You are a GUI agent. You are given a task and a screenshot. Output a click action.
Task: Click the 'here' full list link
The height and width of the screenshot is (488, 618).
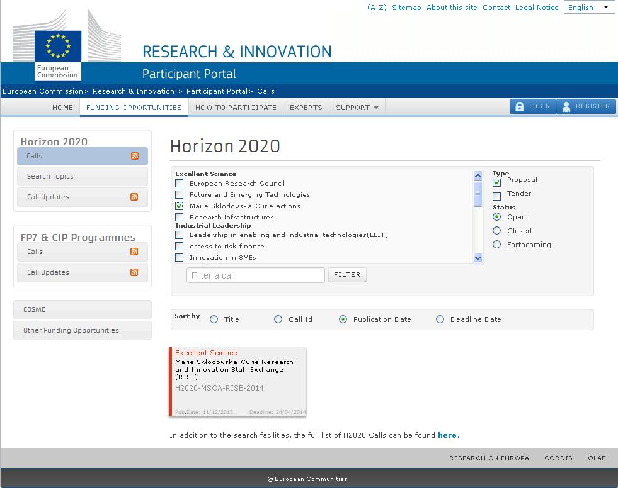pos(447,435)
